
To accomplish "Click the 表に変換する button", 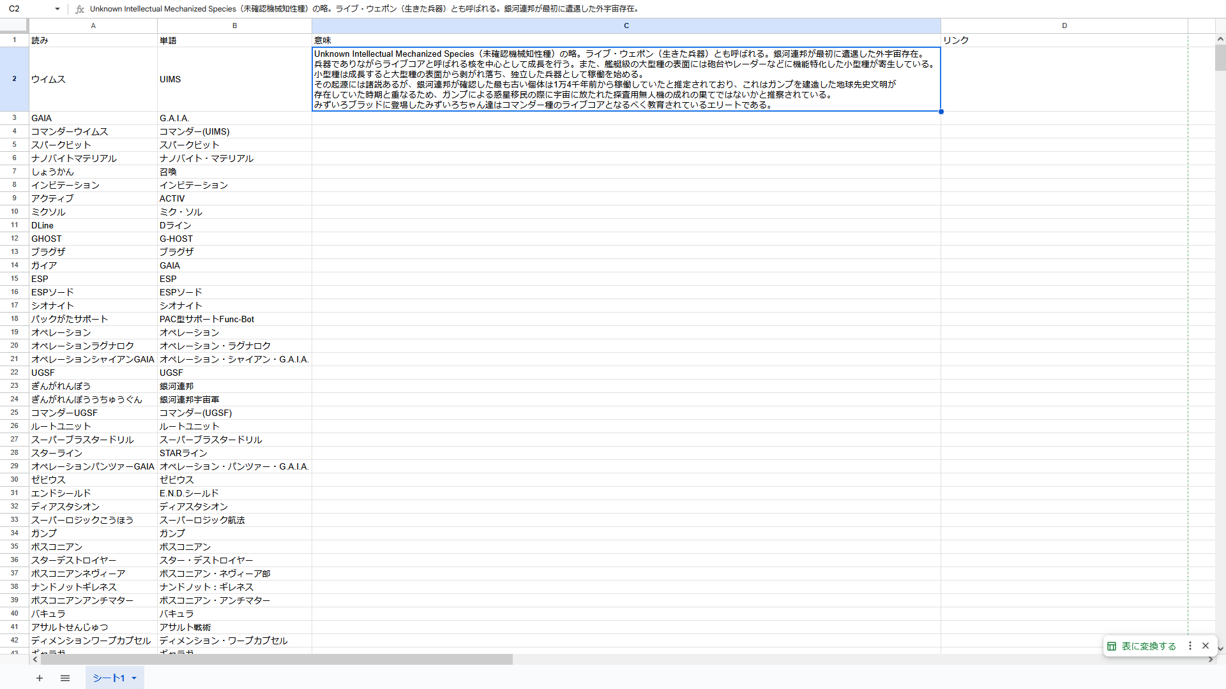I will click(1148, 646).
